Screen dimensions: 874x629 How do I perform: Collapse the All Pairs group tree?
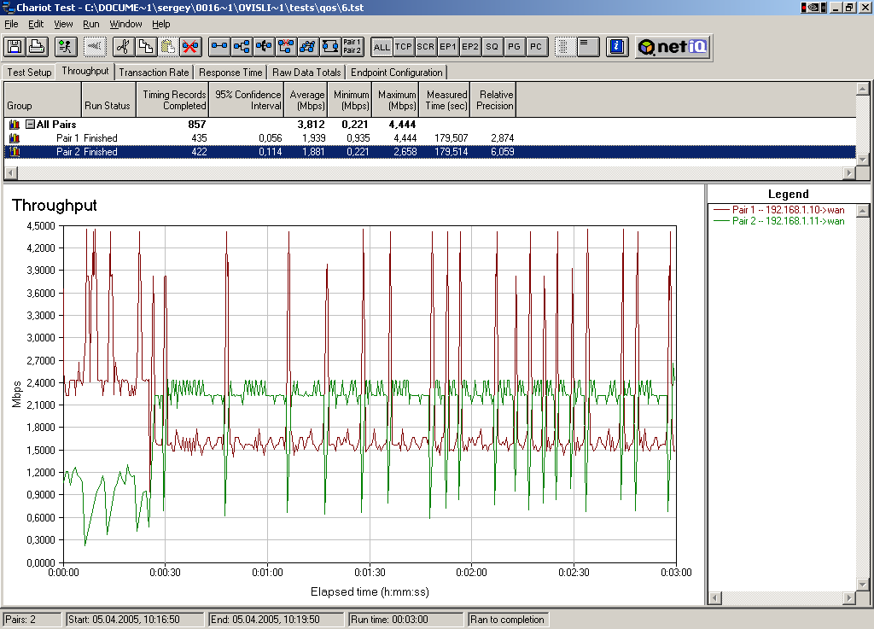coord(30,125)
